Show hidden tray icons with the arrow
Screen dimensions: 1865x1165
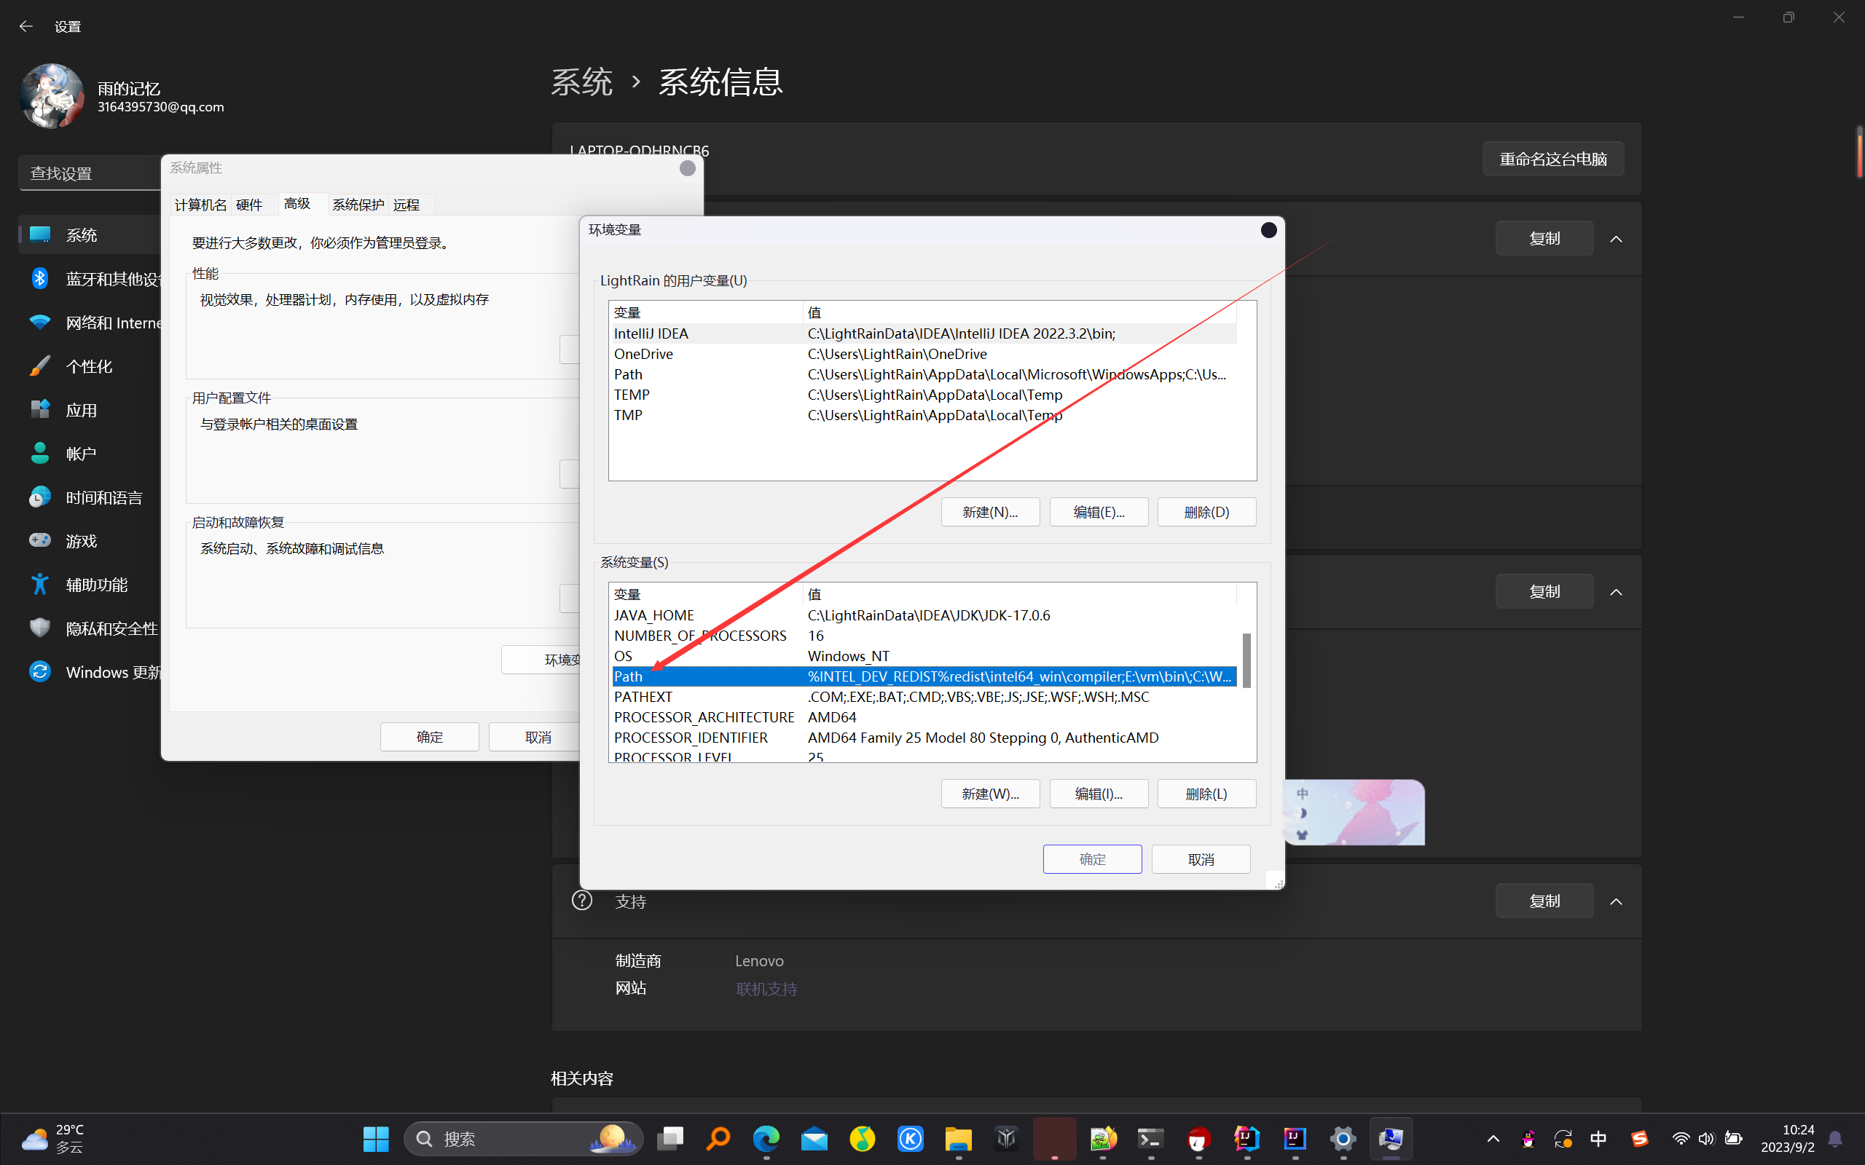click(1493, 1138)
